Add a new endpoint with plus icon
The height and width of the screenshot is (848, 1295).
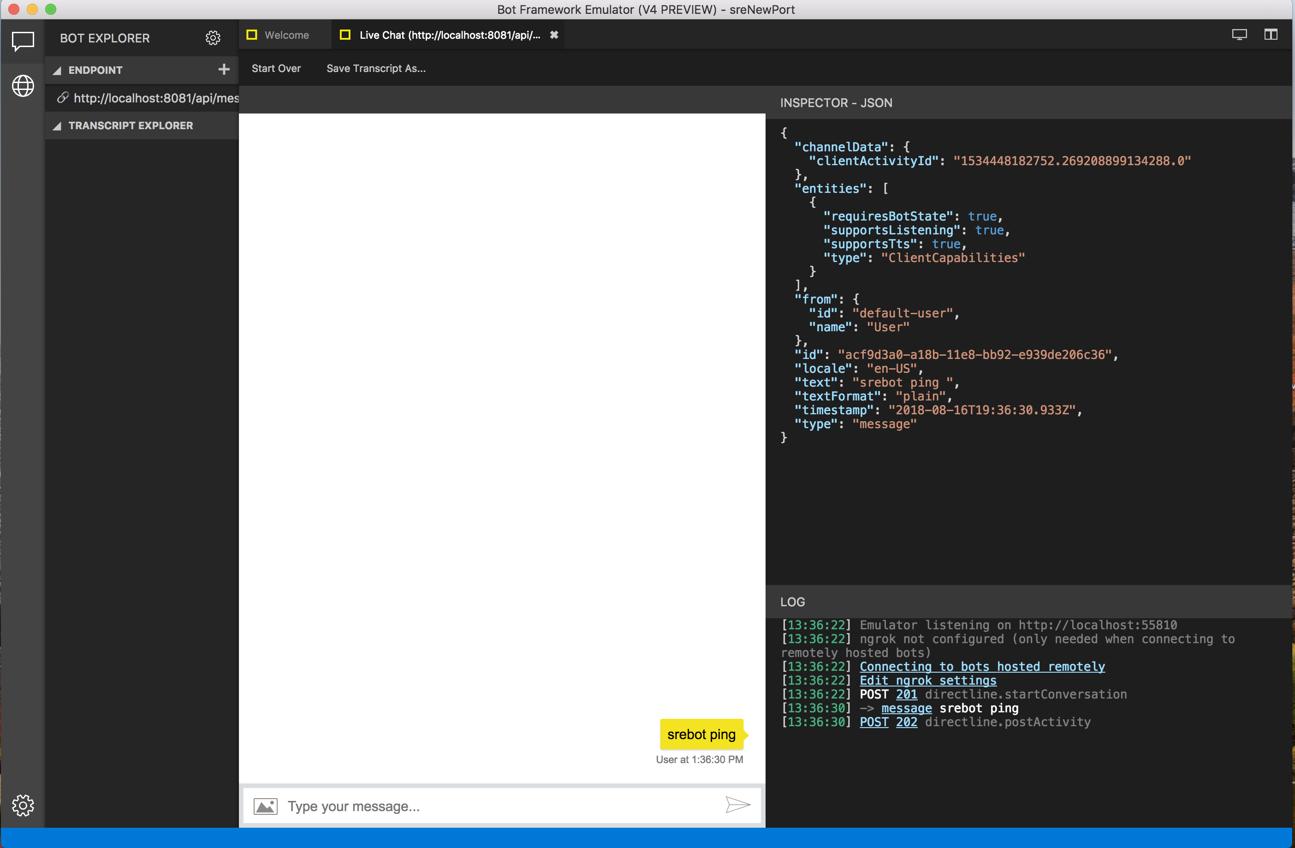pyautogui.click(x=224, y=69)
